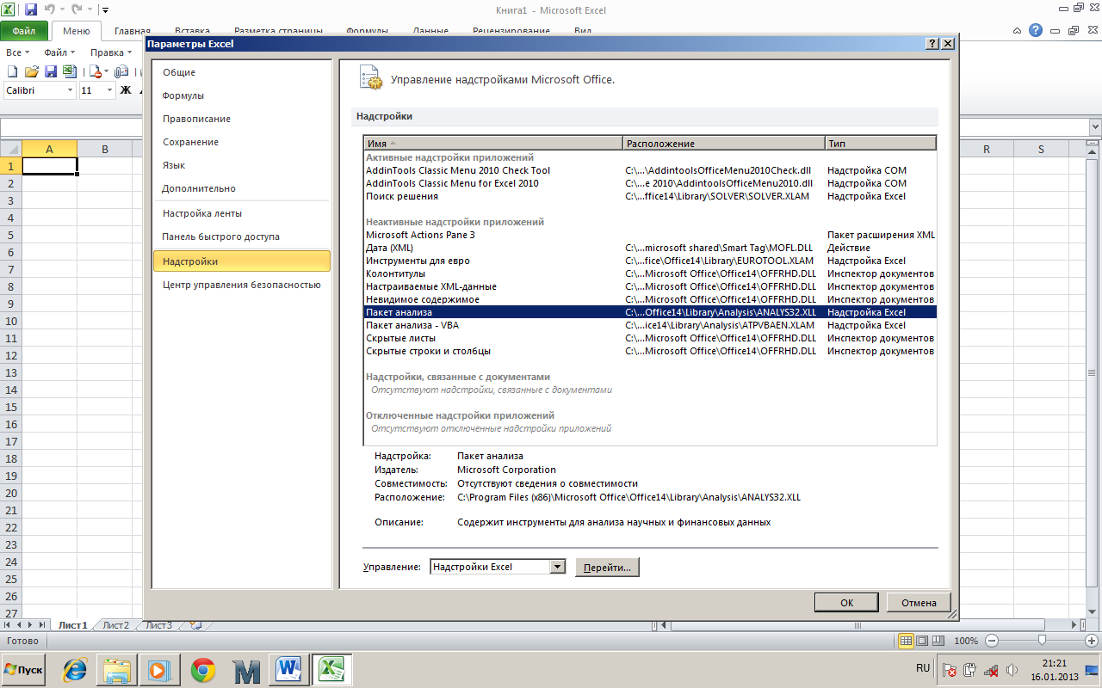
Task: Click the Расположение column header
Action: (x=723, y=144)
